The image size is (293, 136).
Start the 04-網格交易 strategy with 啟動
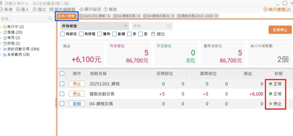[77, 104]
